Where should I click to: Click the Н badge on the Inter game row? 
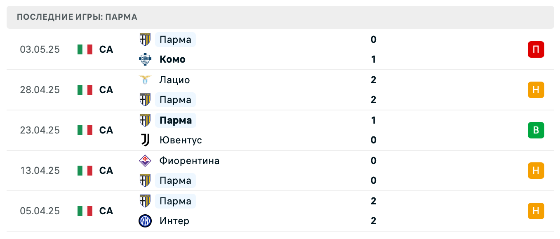(x=536, y=211)
